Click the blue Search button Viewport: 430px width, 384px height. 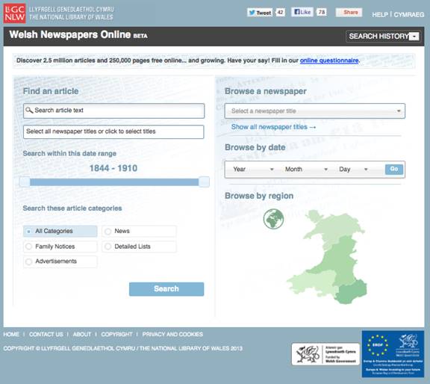(x=166, y=289)
